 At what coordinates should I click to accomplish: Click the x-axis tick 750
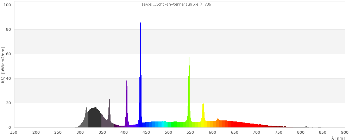click(278, 132)
